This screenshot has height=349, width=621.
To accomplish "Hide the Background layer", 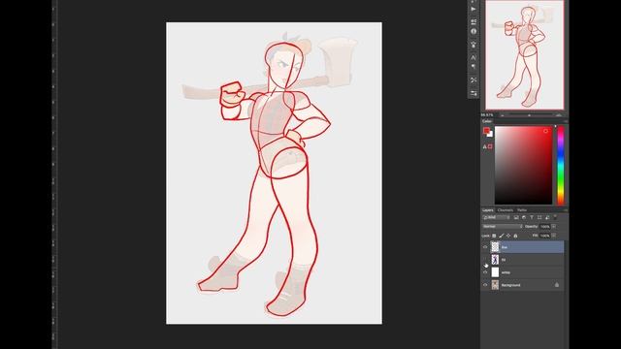I will coord(485,285).
